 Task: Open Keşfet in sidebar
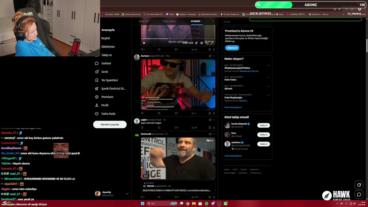106,38
